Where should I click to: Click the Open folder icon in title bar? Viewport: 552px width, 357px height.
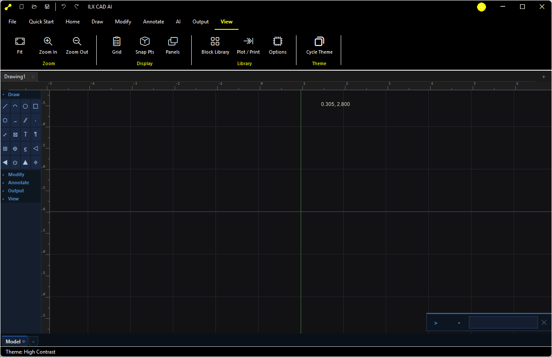(34, 7)
